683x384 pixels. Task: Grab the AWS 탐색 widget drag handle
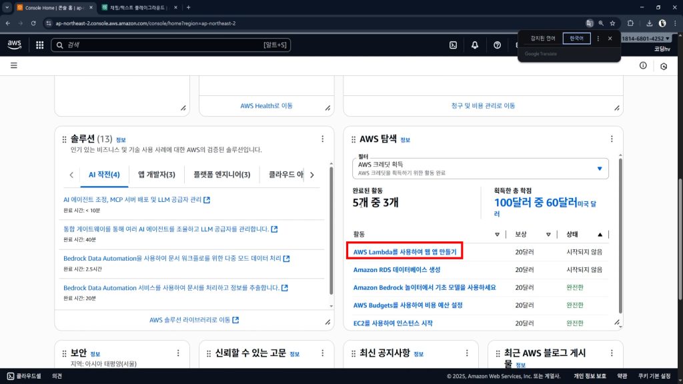(354, 139)
